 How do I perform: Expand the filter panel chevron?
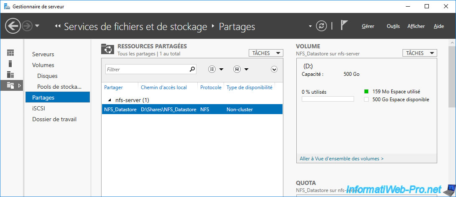pos(274,70)
